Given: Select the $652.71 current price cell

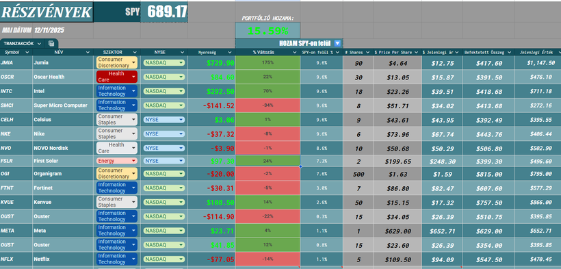Looking at the screenshot, I should tap(442, 231).
